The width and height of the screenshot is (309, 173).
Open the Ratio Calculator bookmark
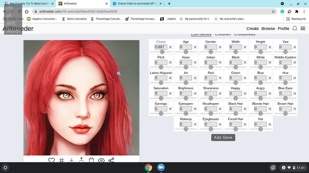[74, 19]
